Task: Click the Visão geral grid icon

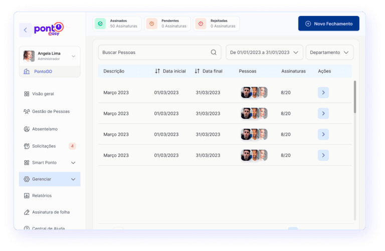Action: (x=27, y=94)
